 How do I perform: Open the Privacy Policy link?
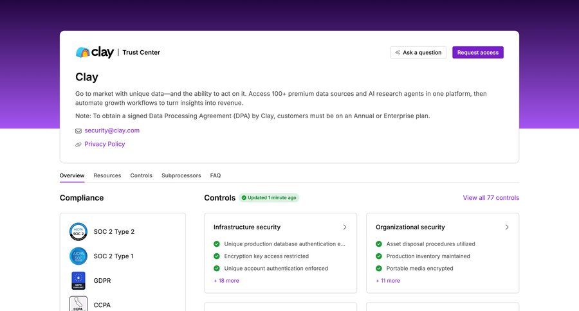(x=104, y=144)
